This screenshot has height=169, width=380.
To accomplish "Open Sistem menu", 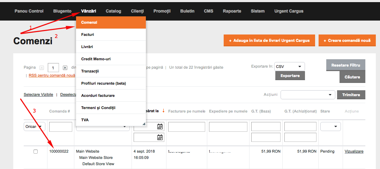I will 258,11.
